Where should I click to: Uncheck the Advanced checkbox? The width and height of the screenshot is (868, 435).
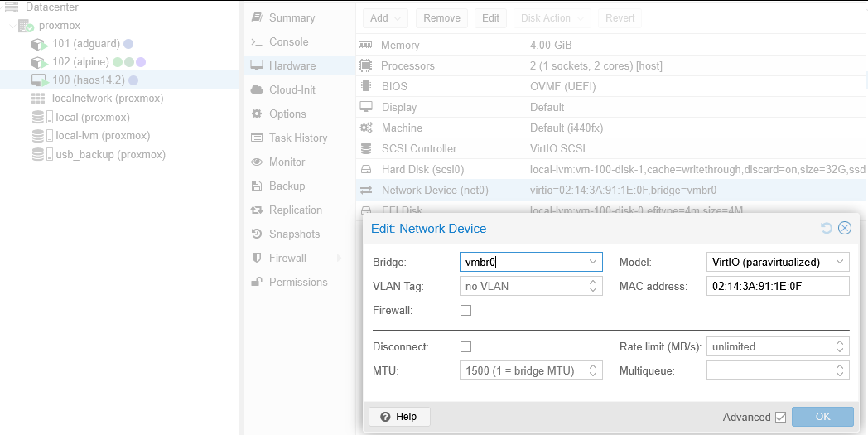pos(779,417)
